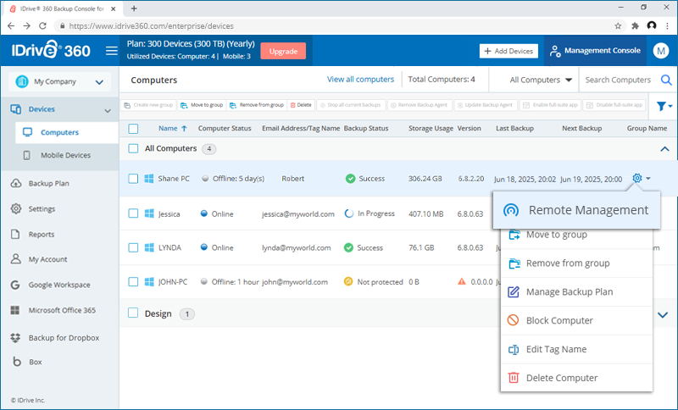Click the Backup Plan cloud icon

coord(16,183)
